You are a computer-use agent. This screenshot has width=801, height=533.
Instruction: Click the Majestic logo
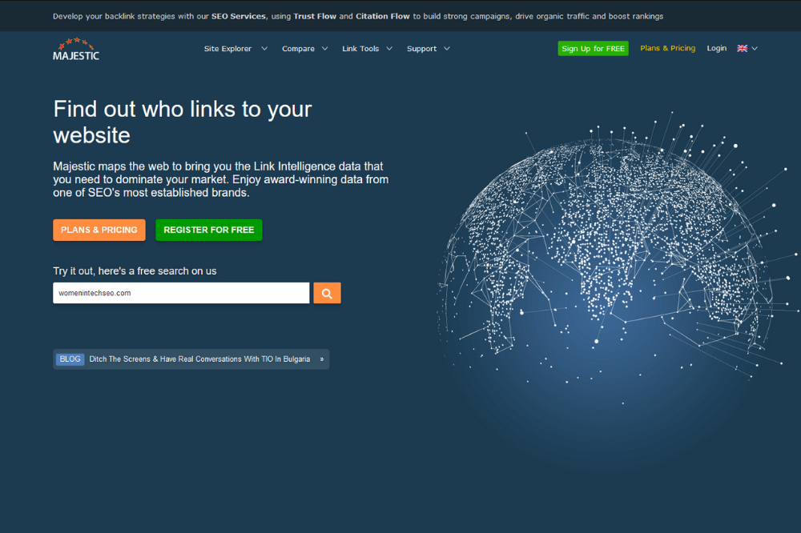click(x=76, y=49)
